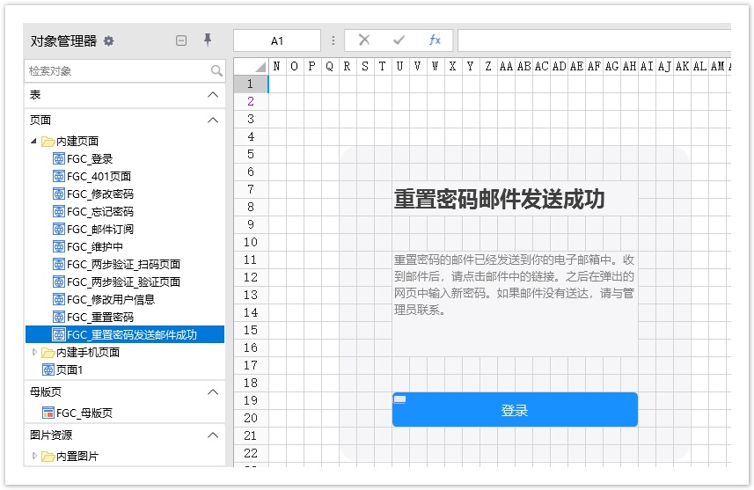
Task: Open object manager settings gear
Action: coord(109,40)
